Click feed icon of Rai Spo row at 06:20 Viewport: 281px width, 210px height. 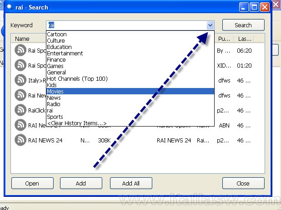(20, 50)
